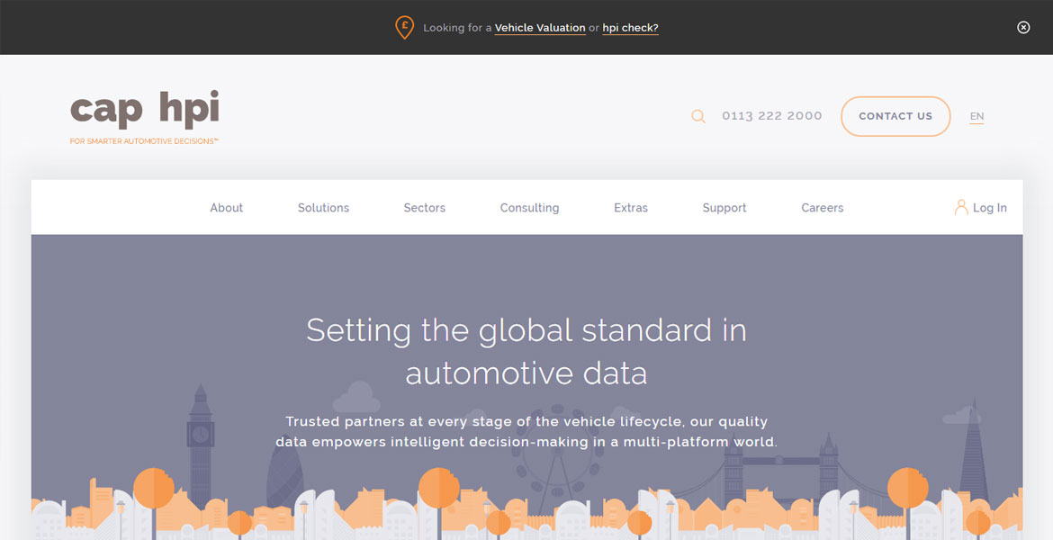Screen dimensions: 1053x540
Task: Expand the Sectors navigation menu
Action: 425,208
